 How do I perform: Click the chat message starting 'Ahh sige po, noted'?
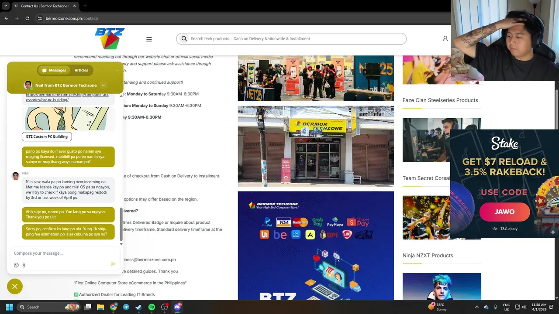coord(68,214)
